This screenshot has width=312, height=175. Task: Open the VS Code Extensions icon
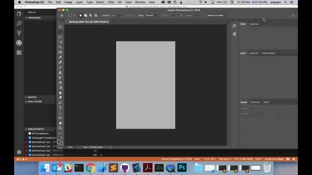coord(19,52)
